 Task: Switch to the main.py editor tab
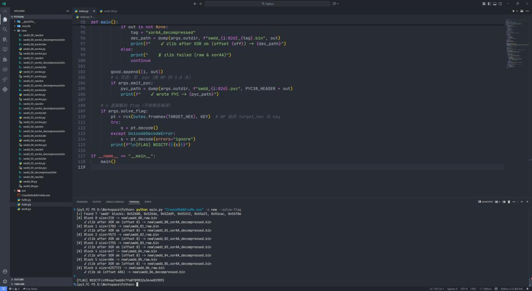pyautogui.click(x=84, y=11)
